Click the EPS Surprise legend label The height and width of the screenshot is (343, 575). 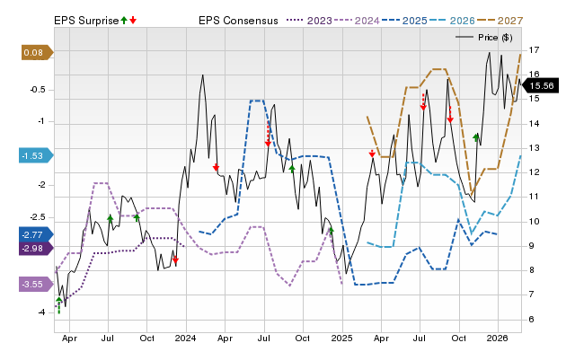tap(86, 21)
